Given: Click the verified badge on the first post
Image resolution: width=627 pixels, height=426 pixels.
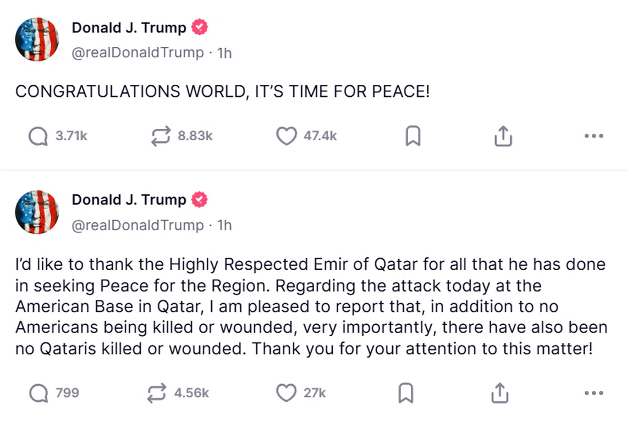Looking at the screenshot, I should coord(199,28).
